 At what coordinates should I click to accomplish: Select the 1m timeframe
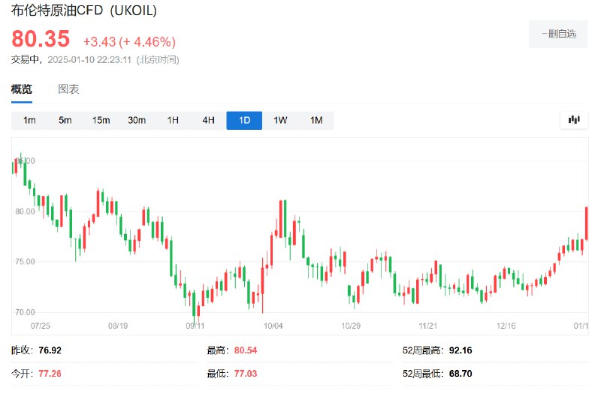(x=29, y=120)
